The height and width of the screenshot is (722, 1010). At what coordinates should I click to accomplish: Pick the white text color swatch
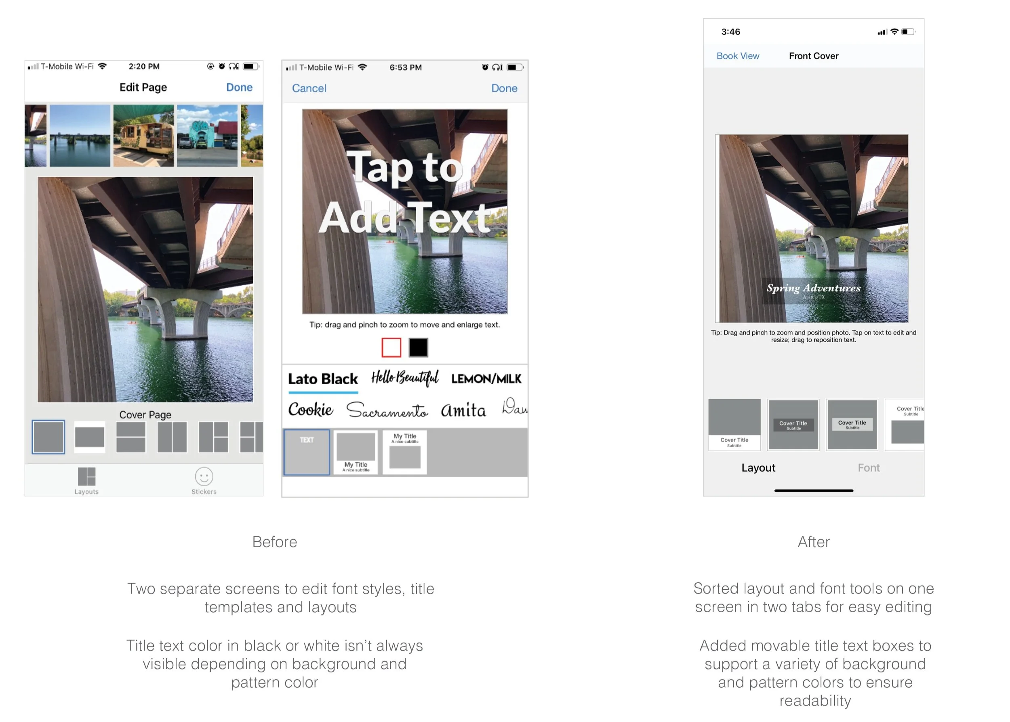coord(391,347)
